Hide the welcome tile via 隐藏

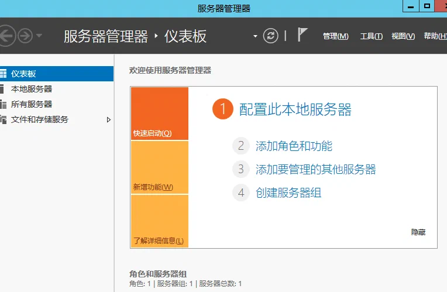click(418, 232)
